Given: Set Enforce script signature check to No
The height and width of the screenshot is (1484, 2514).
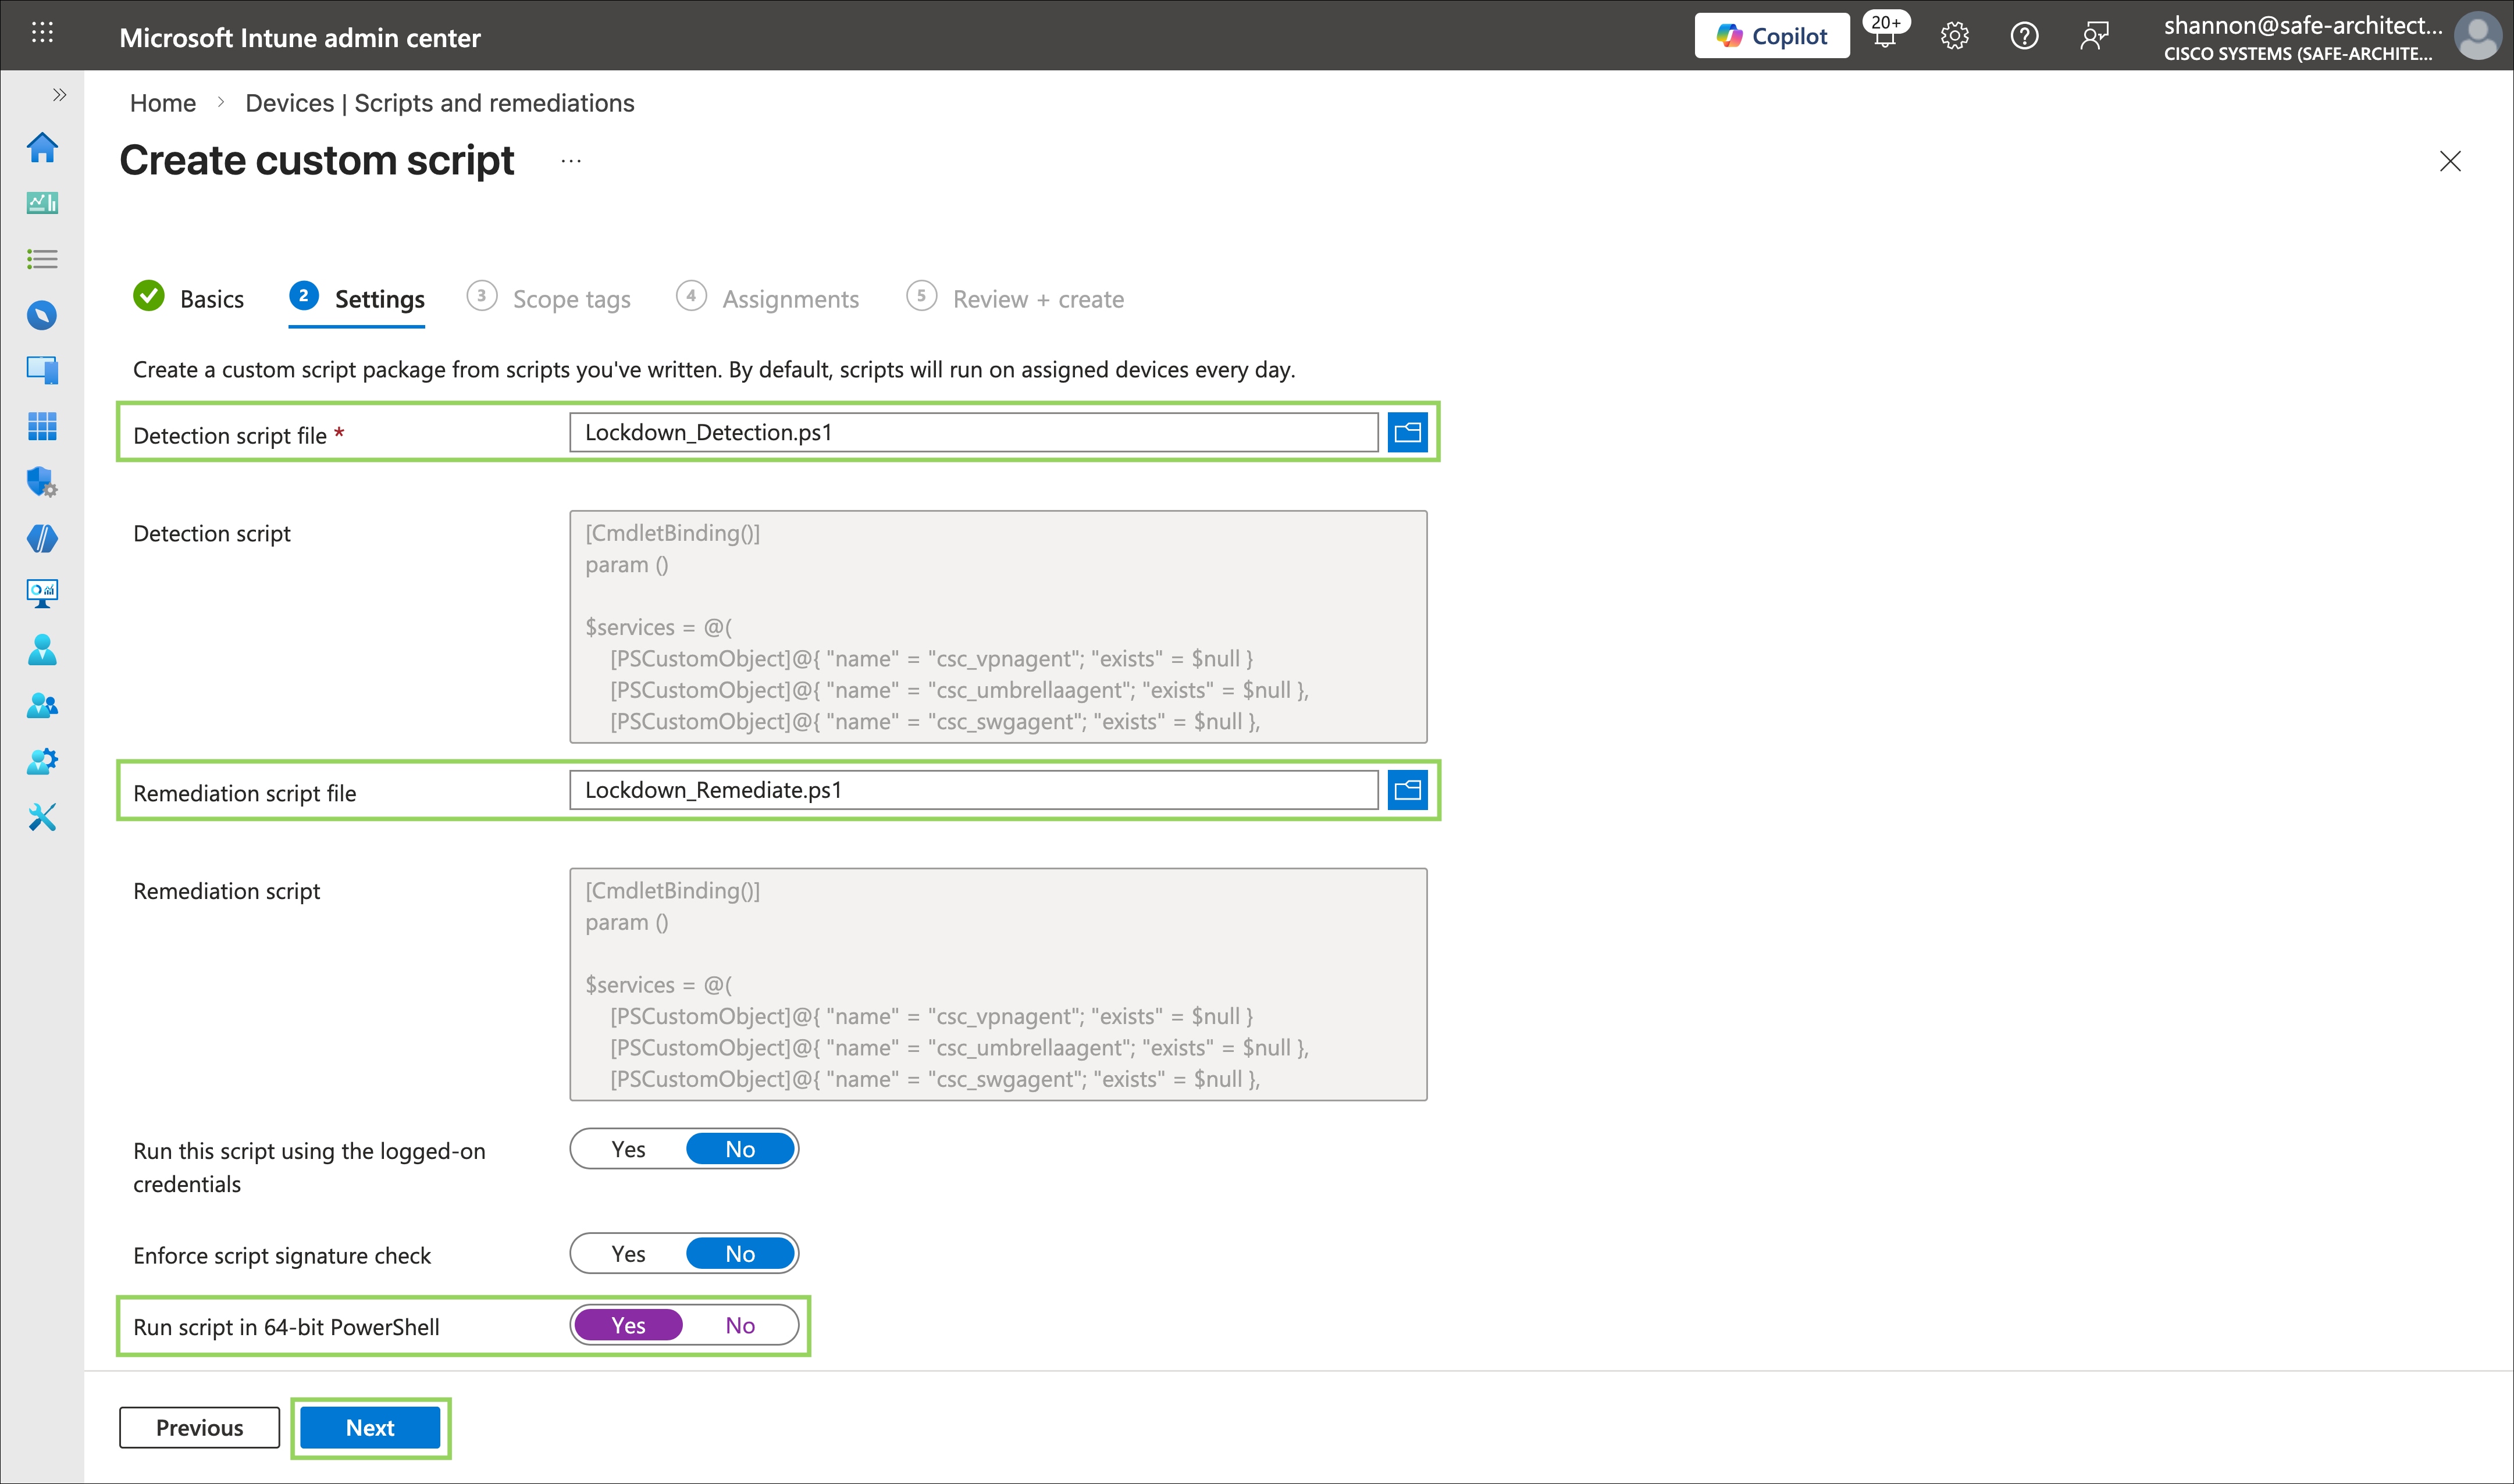Looking at the screenshot, I should click(740, 1254).
